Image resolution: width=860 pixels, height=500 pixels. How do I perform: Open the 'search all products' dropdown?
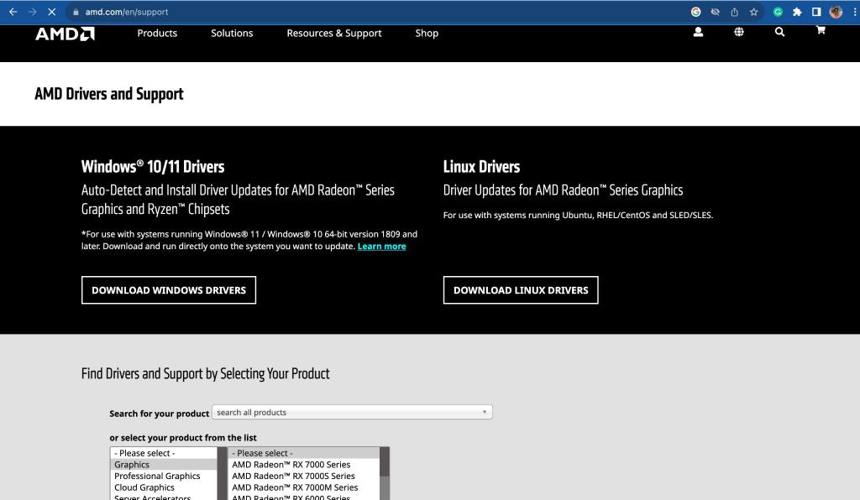(352, 412)
